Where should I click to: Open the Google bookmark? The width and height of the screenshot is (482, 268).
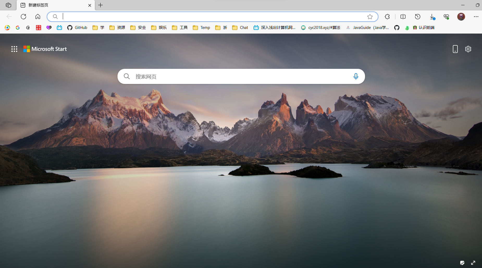coord(18,28)
